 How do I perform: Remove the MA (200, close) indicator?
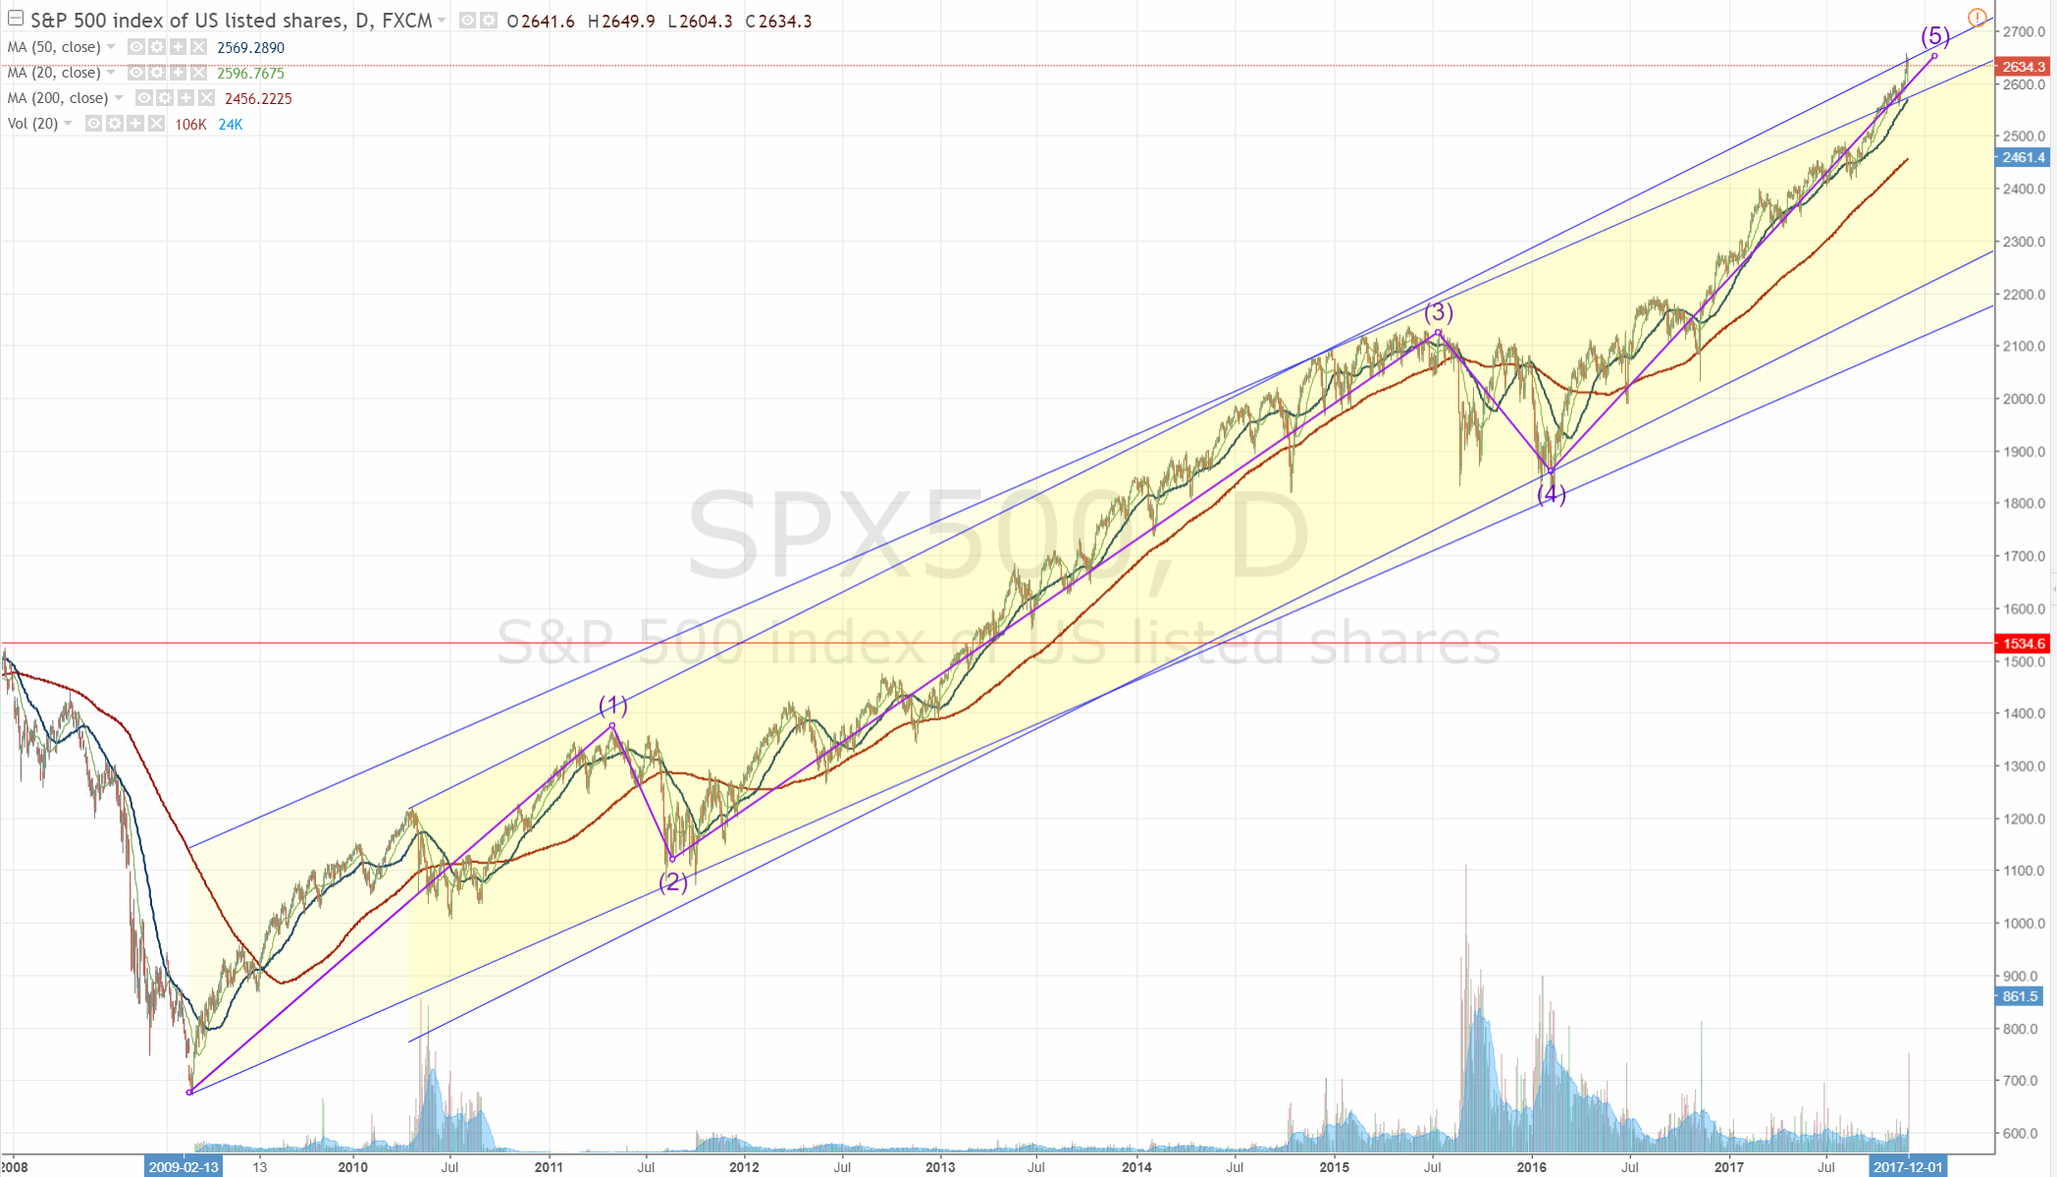(x=206, y=98)
